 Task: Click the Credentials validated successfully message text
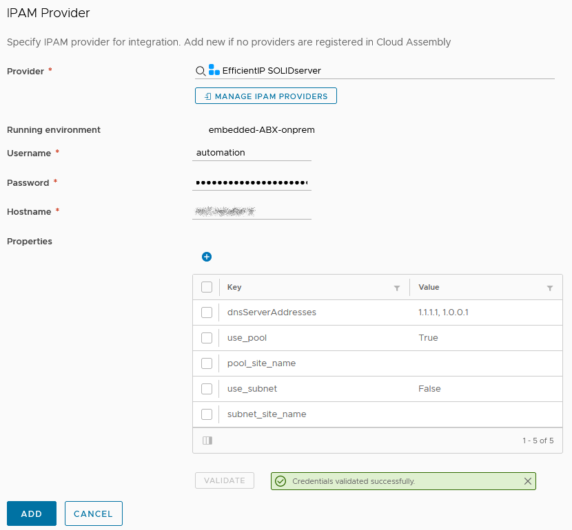tap(354, 481)
